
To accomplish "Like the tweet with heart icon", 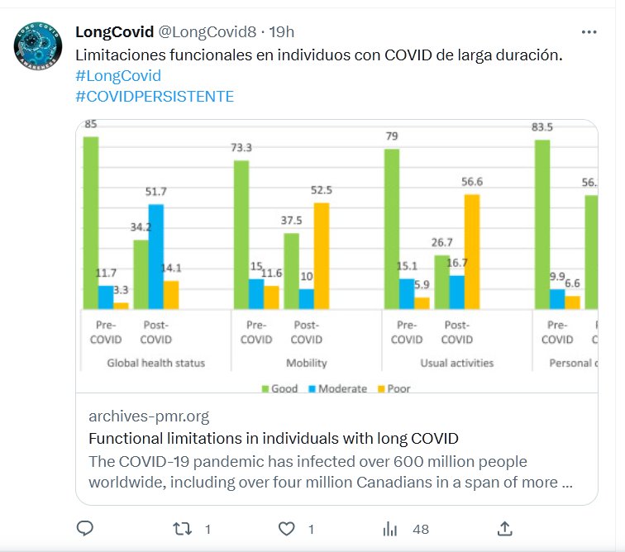I will point(287,528).
